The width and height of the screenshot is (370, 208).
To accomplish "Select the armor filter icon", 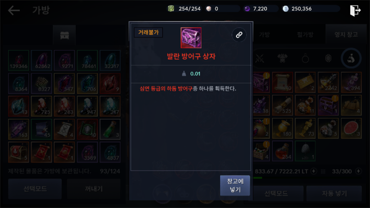I will point(283,58).
